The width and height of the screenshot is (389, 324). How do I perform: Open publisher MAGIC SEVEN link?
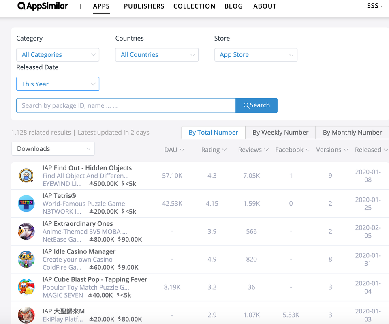tap(63, 295)
